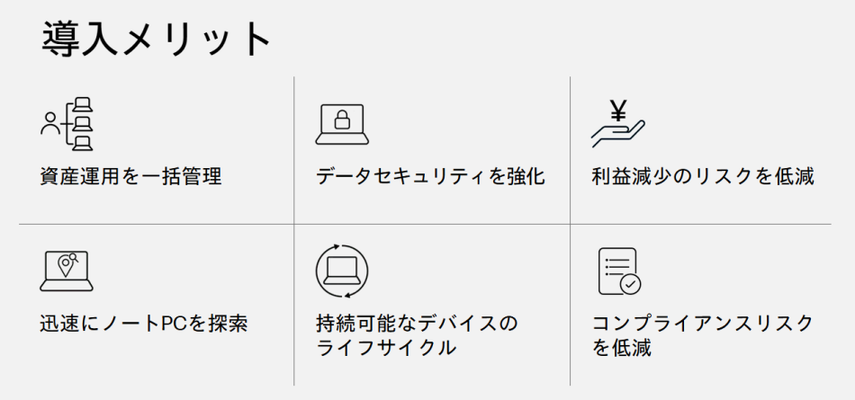
Task: Click the checkmark badge on the document icon
Action: point(631,284)
